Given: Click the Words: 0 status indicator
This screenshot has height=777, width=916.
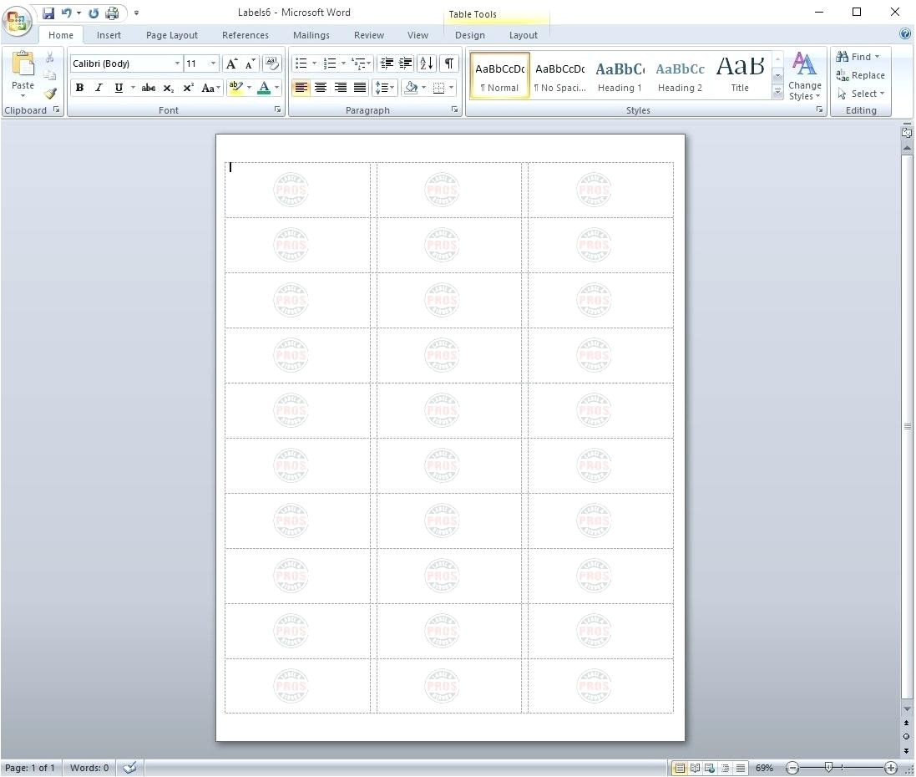Looking at the screenshot, I should 89,767.
